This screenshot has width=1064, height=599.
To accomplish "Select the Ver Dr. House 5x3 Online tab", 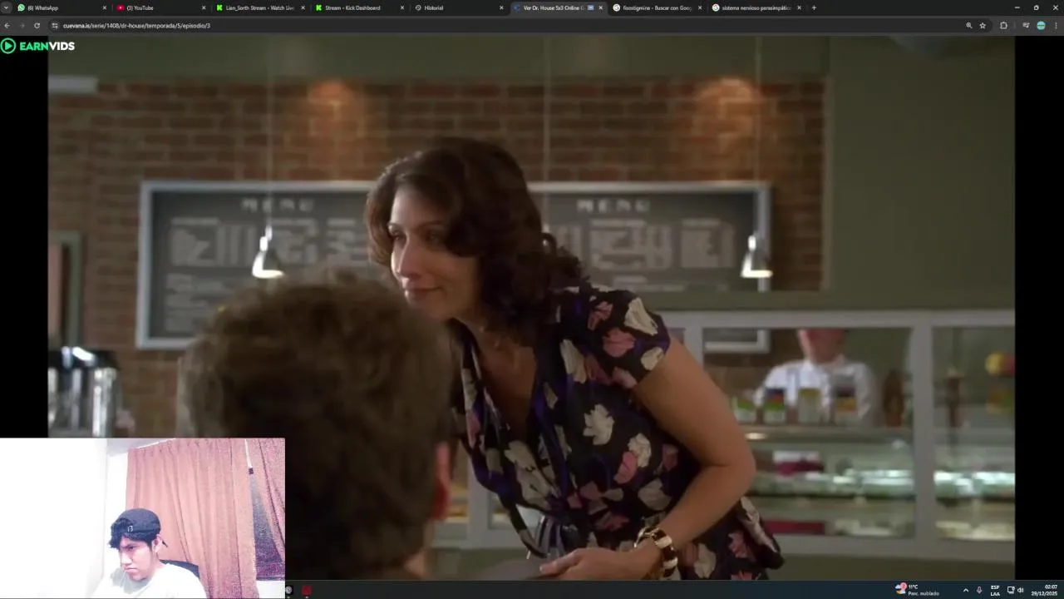I will click(557, 7).
